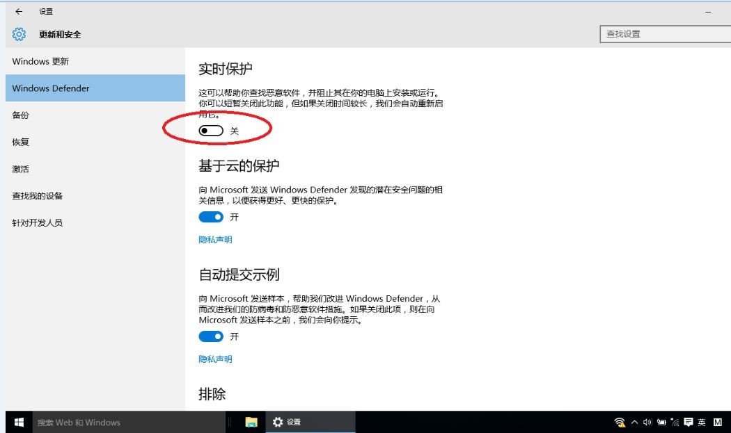Expand hidden tray icons with the chevron
731x433 pixels.
click(634, 423)
